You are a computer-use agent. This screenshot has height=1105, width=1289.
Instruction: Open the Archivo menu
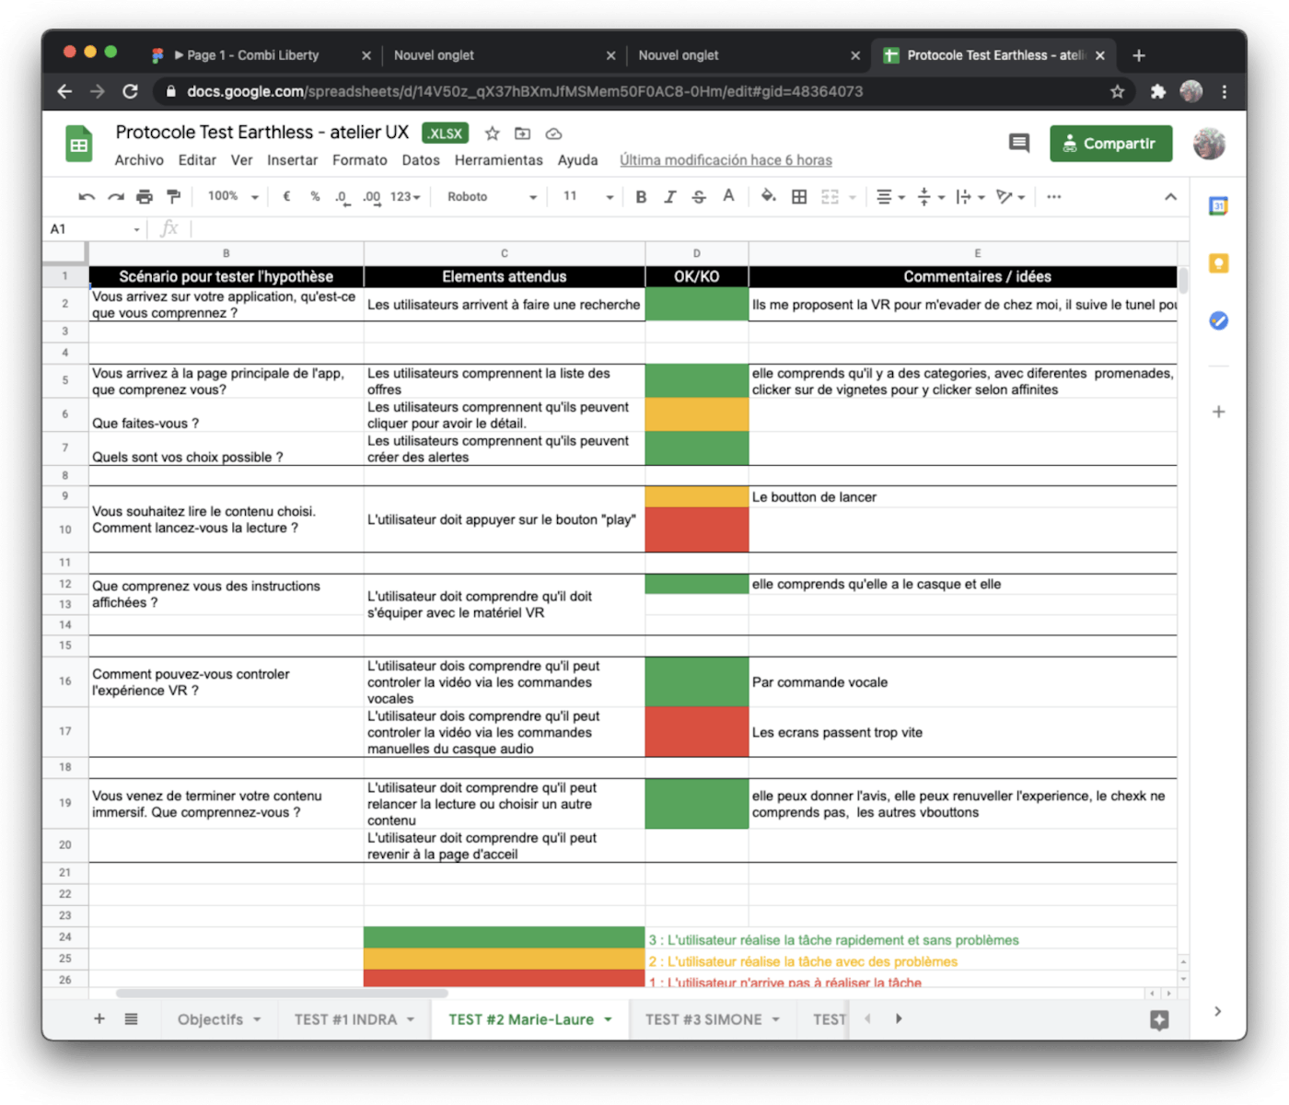[x=139, y=160]
